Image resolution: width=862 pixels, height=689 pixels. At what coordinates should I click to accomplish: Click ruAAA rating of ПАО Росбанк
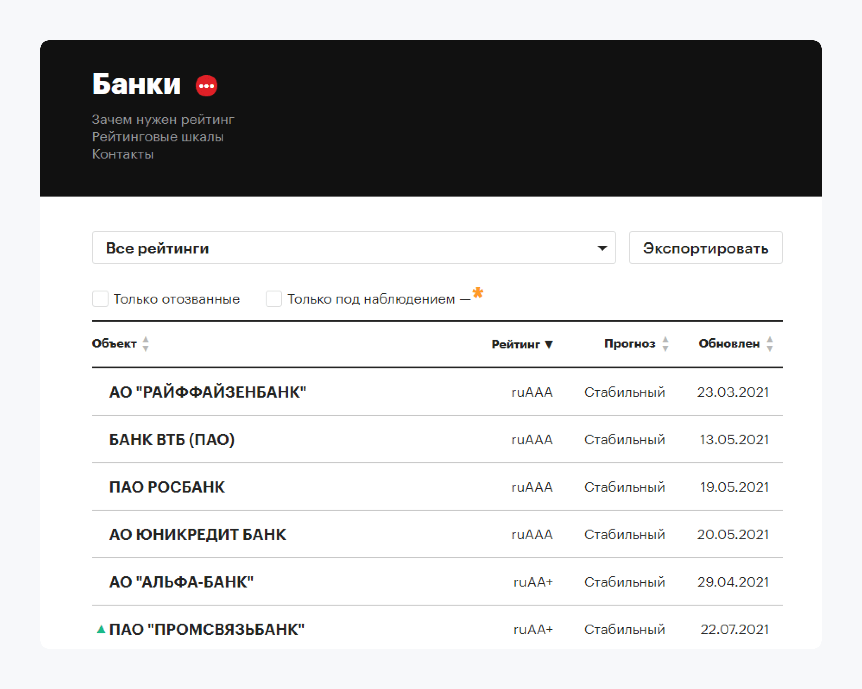pos(532,487)
